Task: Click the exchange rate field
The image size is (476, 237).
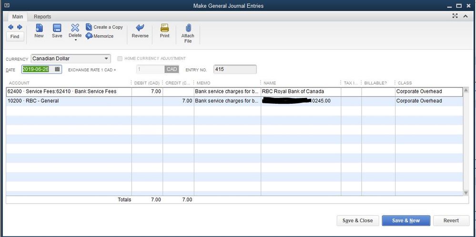Action: 150,69
